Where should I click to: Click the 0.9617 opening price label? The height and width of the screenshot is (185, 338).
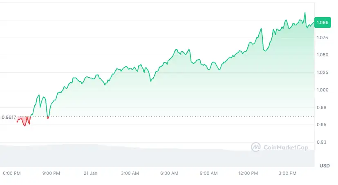[x=9, y=117]
